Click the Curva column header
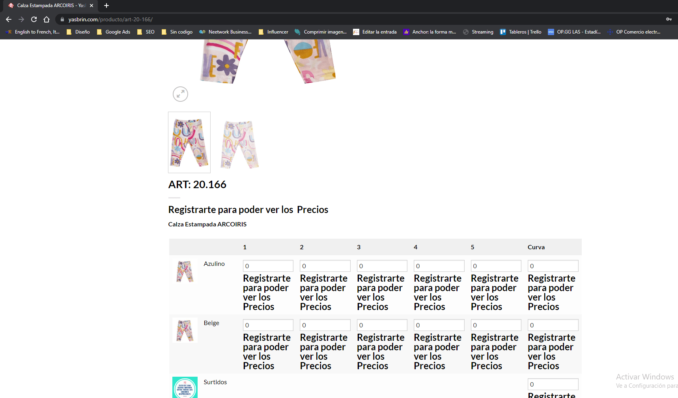The image size is (678, 398). pyautogui.click(x=536, y=247)
